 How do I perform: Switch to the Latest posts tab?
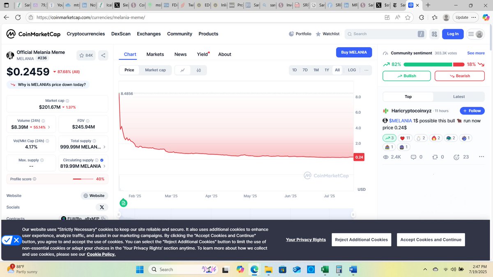tap(459, 97)
